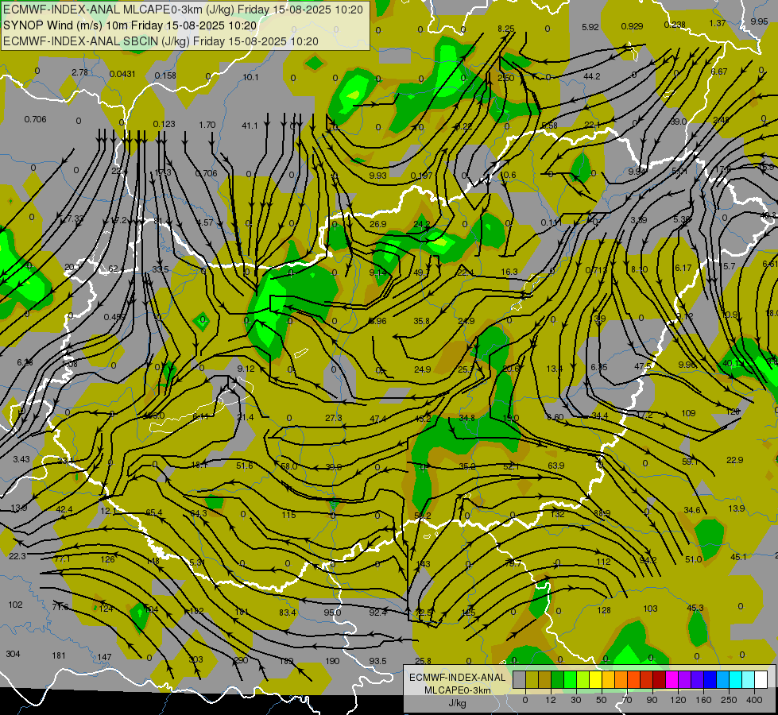Screen dimensions: 778x715
Task: Click the J/kg unit label in legend
Action: tap(457, 703)
